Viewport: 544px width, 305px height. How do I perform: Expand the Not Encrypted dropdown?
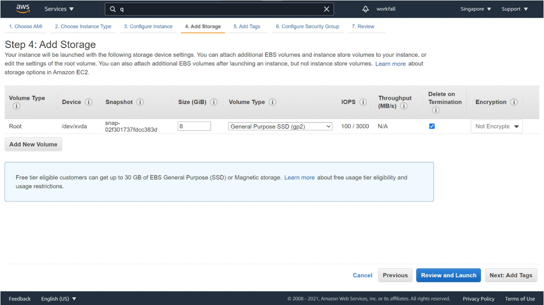(x=497, y=126)
